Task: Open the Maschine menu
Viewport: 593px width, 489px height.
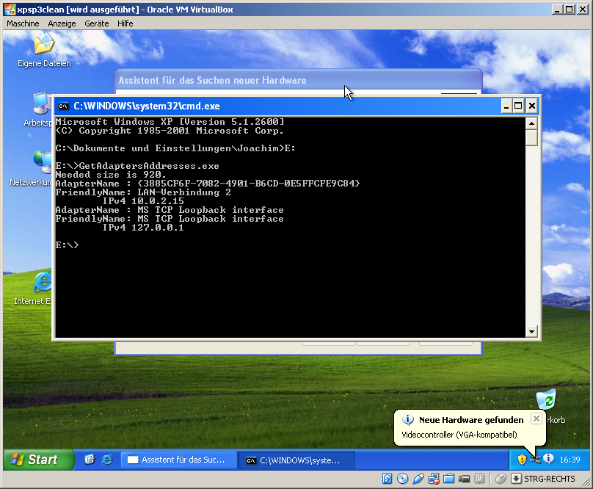Action: pyautogui.click(x=23, y=23)
